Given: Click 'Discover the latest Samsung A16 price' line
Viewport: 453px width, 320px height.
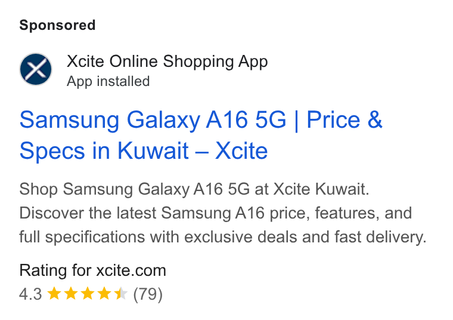Looking at the screenshot, I should (216, 213).
